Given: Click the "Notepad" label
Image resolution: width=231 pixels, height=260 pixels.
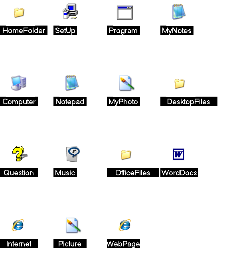Looking at the screenshot, I should (x=70, y=101).
